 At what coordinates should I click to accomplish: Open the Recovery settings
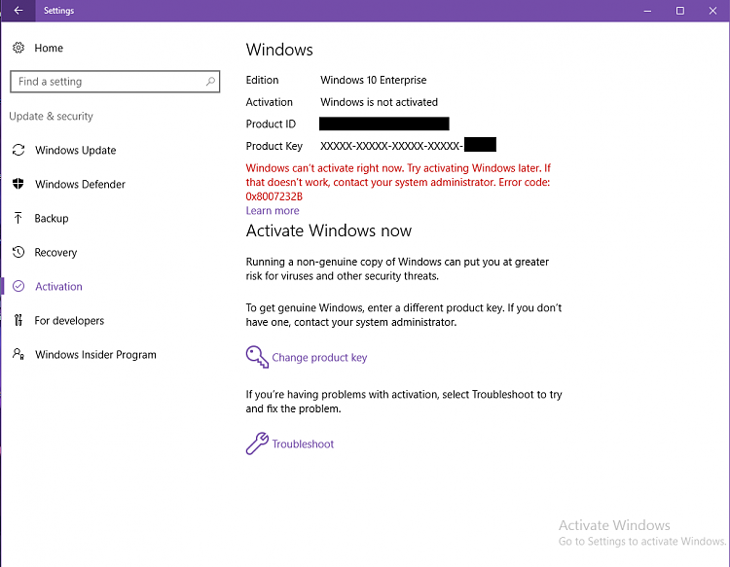pyautogui.click(x=55, y=253)
